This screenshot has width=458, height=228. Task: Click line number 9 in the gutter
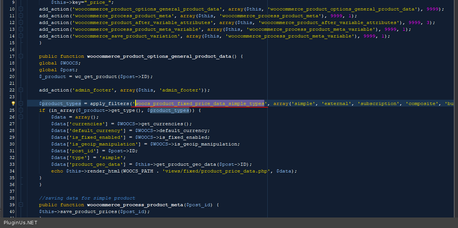[x=13, y=2]
